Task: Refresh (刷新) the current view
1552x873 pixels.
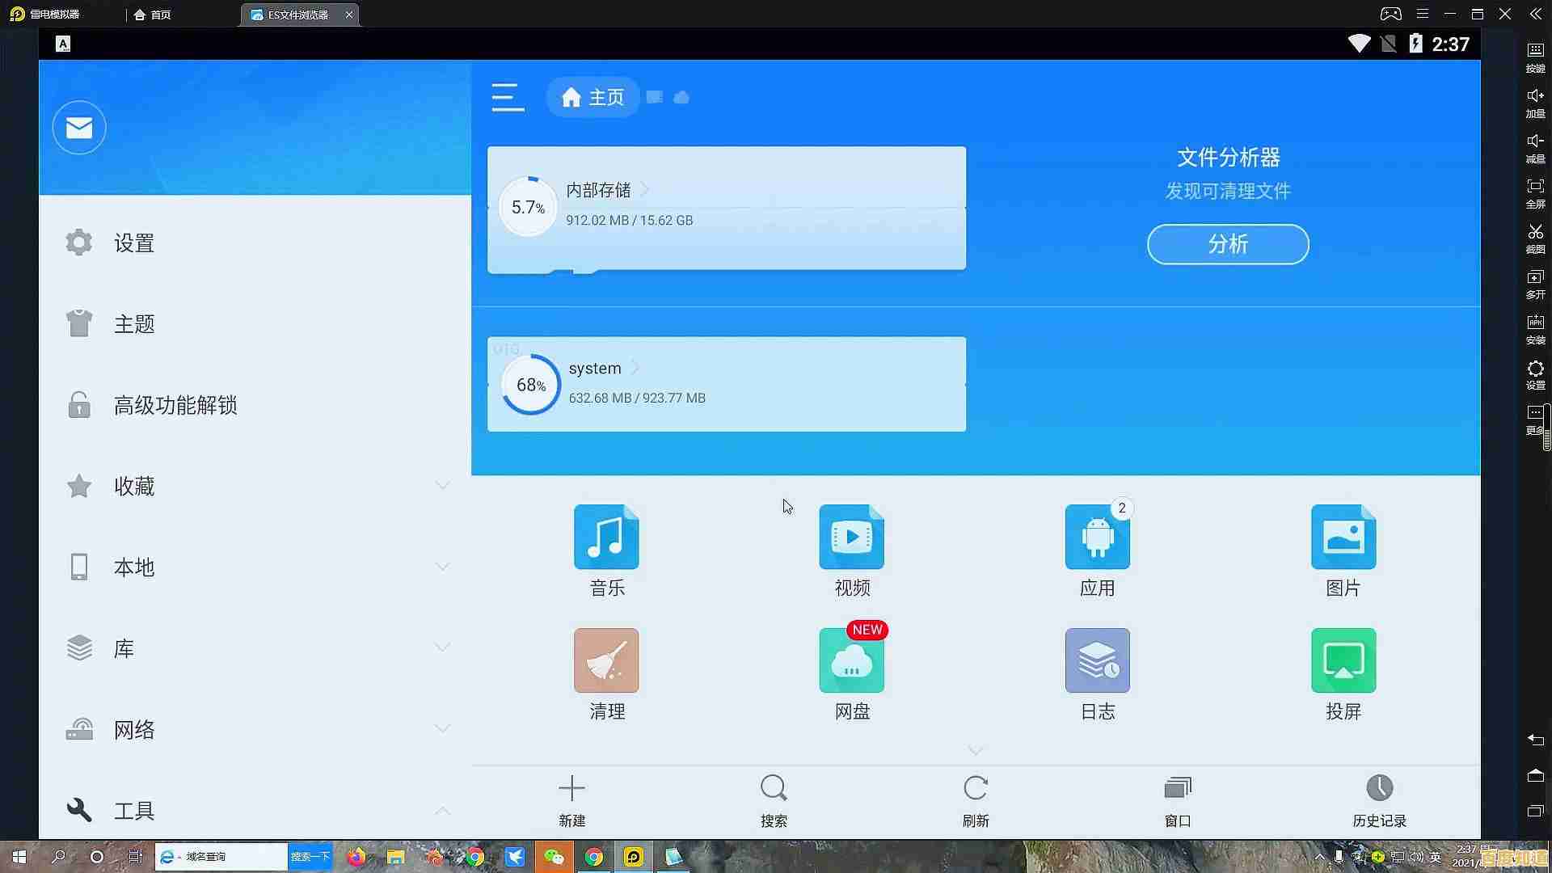Action: click(975, 800)
